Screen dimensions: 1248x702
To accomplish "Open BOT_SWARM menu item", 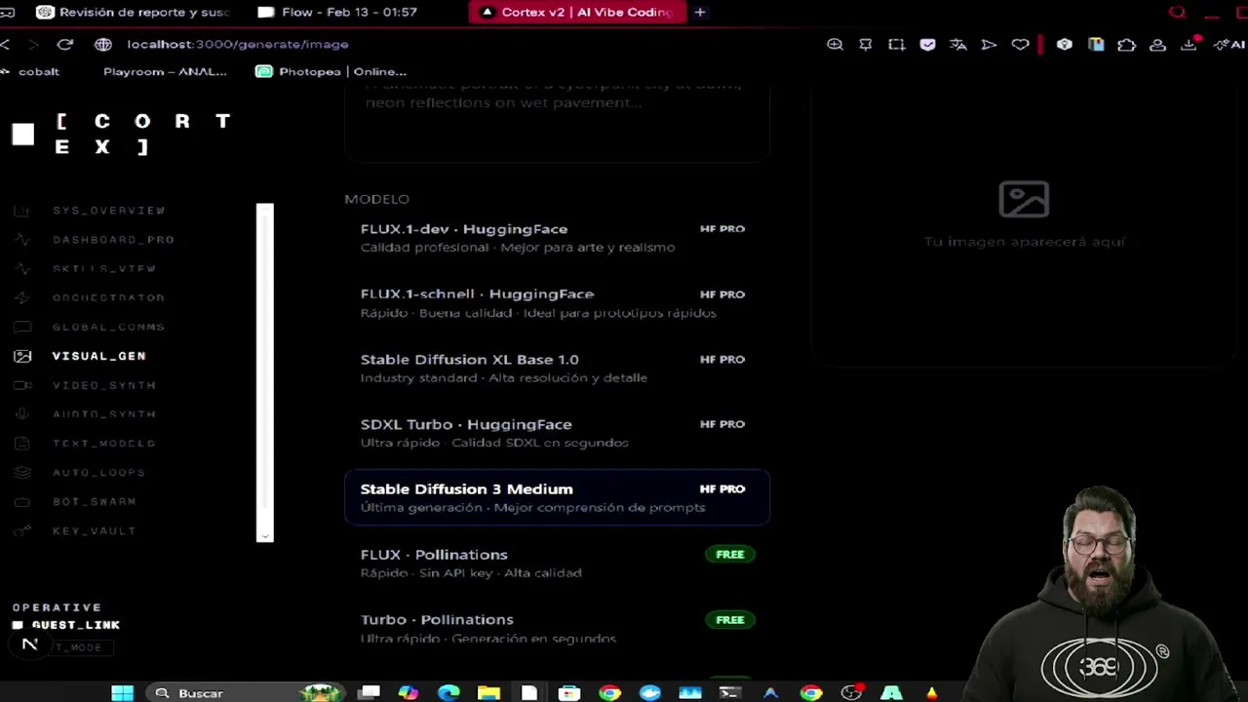I will pos(95,502).
